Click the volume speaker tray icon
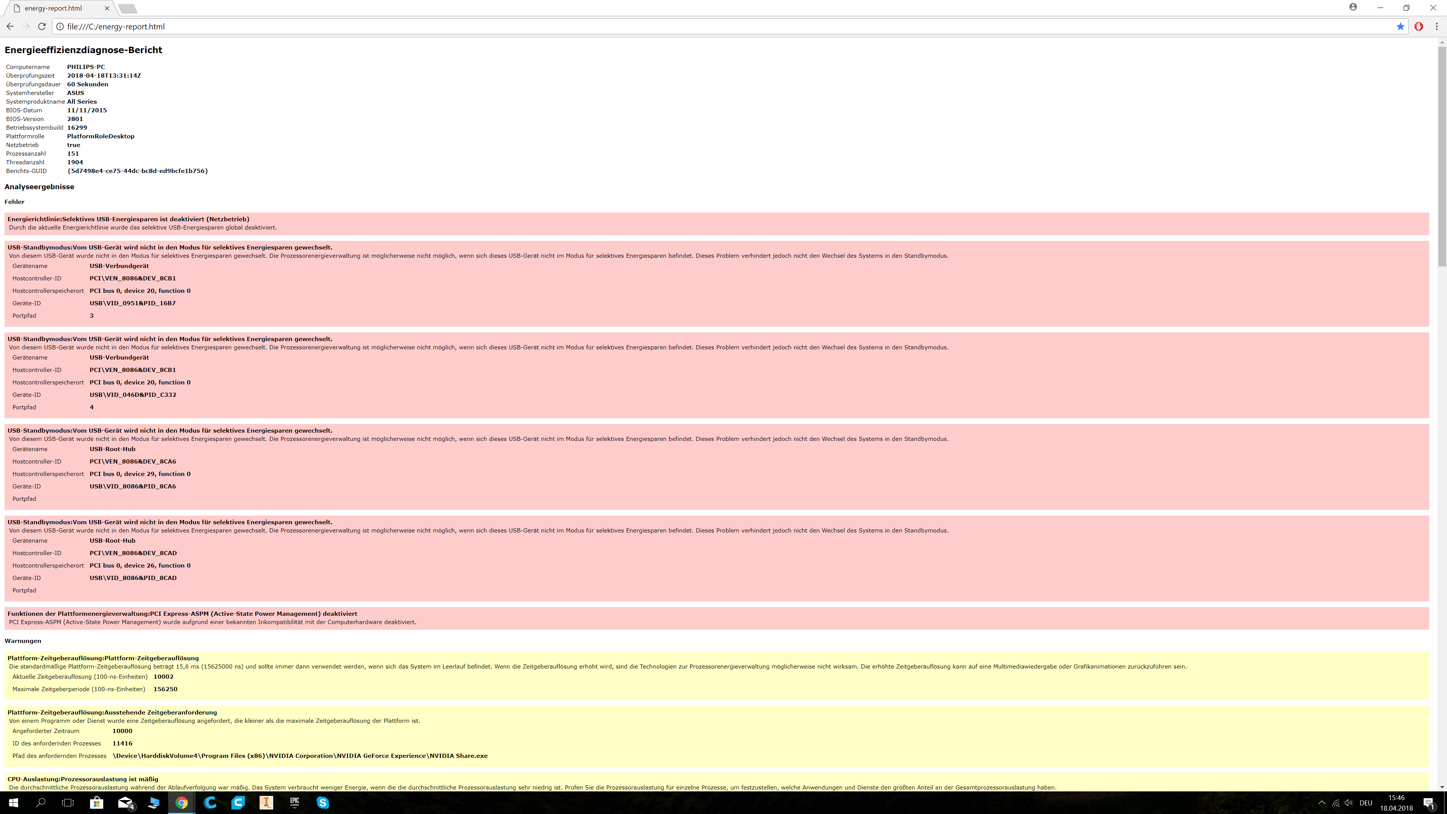Image resolution: width=1447 pixels, height=814 pixels. point(1349,803)
